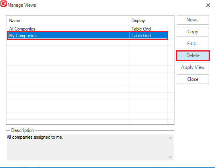Click the New... button

pyautogui.click(x=193, y=20)
